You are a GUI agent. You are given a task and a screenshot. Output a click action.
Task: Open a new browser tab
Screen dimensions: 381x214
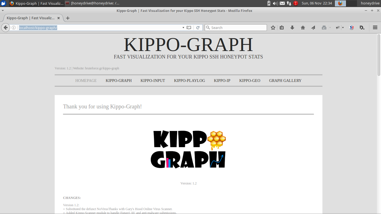(67, 18)
